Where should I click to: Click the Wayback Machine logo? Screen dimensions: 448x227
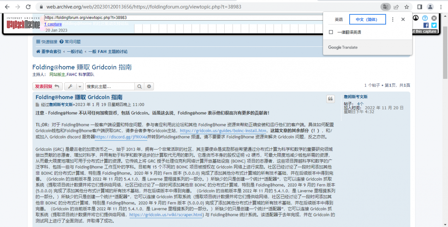pos(23,23)
